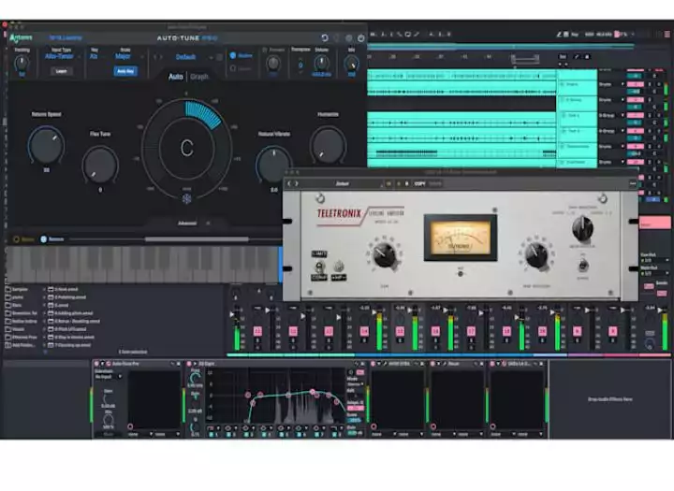Select Modern mode radio in Auto-Tune

[233, 55]
